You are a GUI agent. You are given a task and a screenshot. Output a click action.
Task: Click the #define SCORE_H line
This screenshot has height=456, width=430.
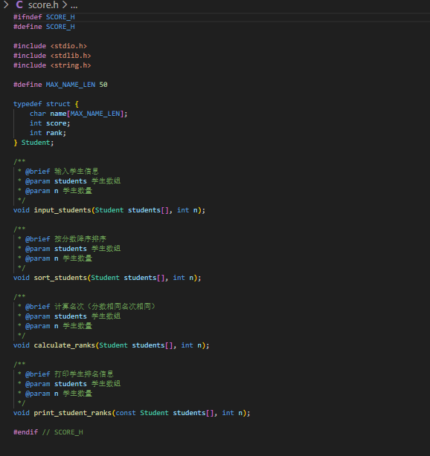[44, 27]
